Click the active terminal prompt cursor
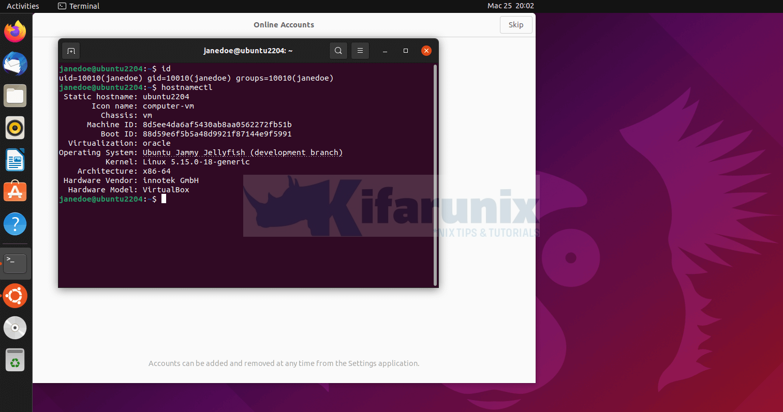Image resolution: width=783 pixels, height=412 pixels. 164,199
